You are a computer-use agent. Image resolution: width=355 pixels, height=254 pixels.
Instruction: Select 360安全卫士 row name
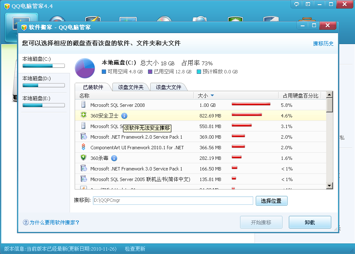[x=104, y=116]
